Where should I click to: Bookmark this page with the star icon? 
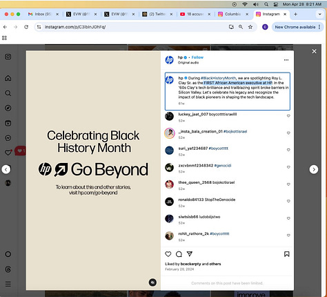coord(250,27)
